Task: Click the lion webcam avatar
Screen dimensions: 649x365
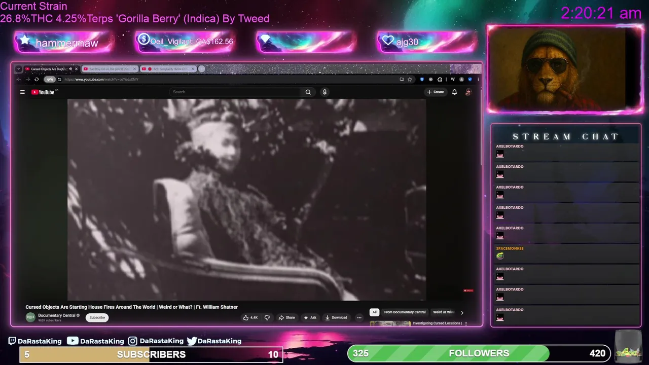Action: coord(565,68)
